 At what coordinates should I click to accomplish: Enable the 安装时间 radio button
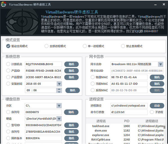point(8,84)
